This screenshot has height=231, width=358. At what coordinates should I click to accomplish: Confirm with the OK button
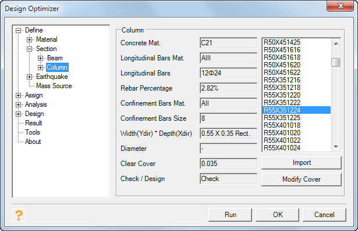(278, 215)
